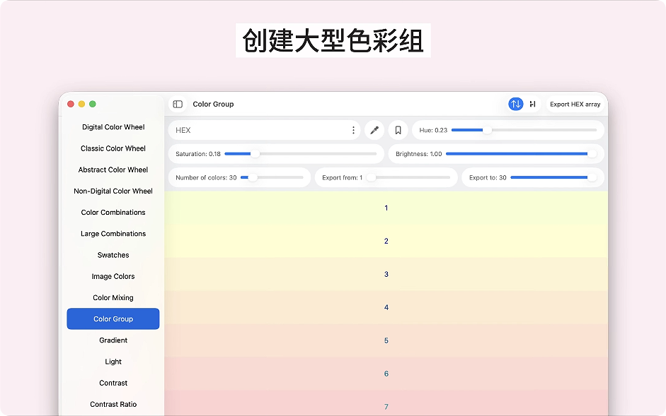
Task: Select color row number 5
Action: [x=386, y=340]
